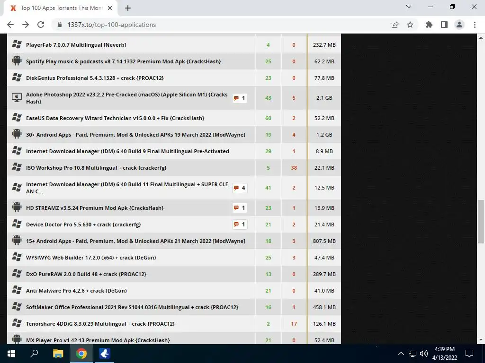Click the Chrome taskbar icon
The width and height of the screenshot is (485, 363).
tap(81, 354)
